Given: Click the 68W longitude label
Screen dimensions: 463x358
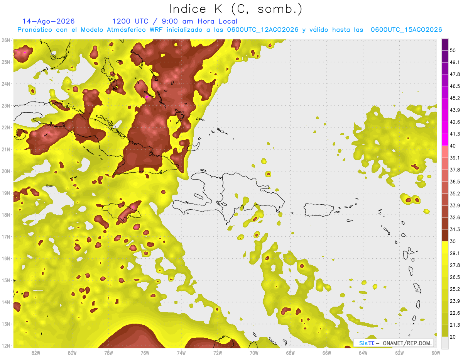Looking at the screenshot, I should tap(291, 353).
